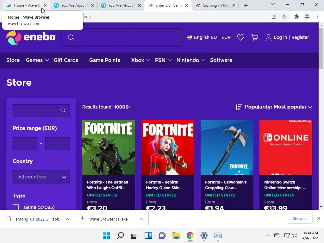Open Nintendo Switch Online Membership thumbnail

tap(286, 147)
